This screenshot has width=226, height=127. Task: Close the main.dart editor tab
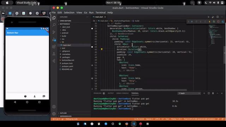pos(105,17)
